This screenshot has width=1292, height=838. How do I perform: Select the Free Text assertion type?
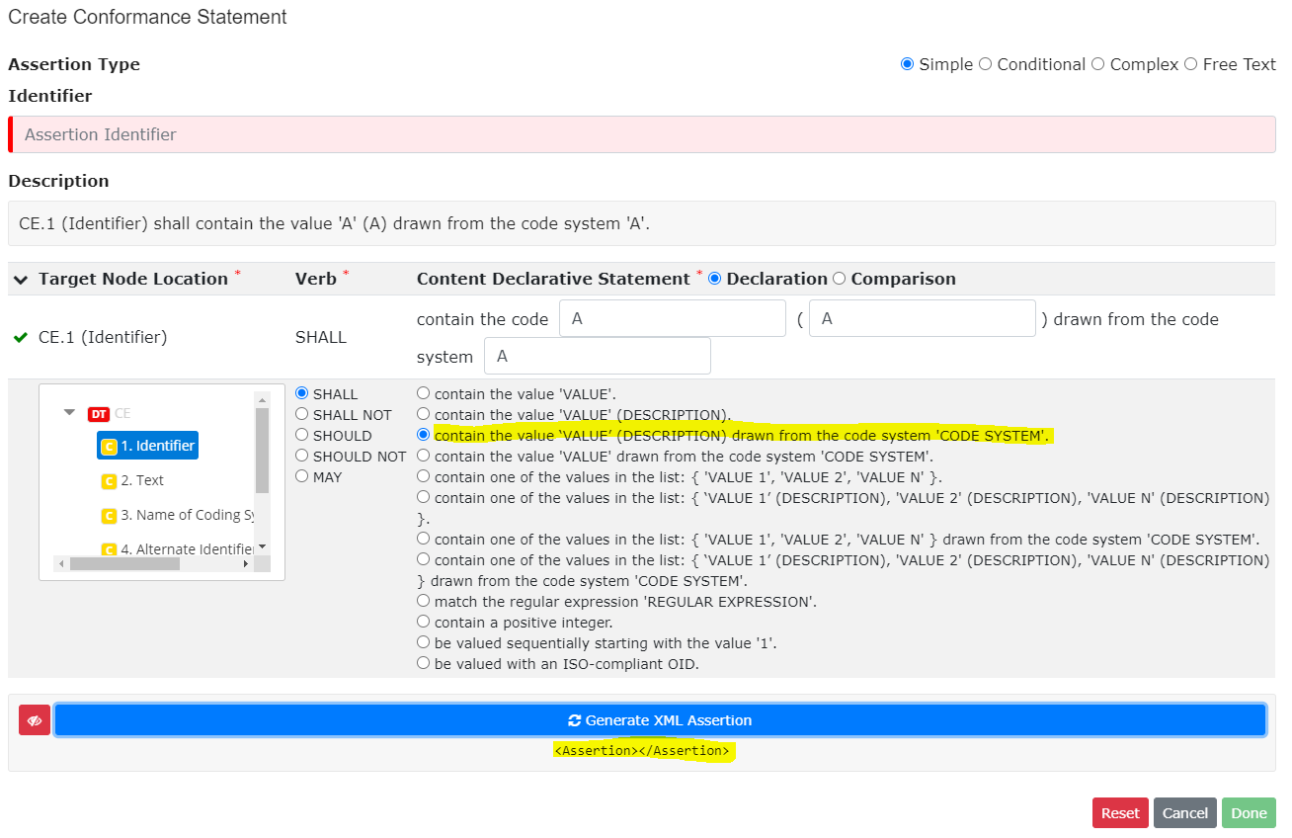point(1190,64)
